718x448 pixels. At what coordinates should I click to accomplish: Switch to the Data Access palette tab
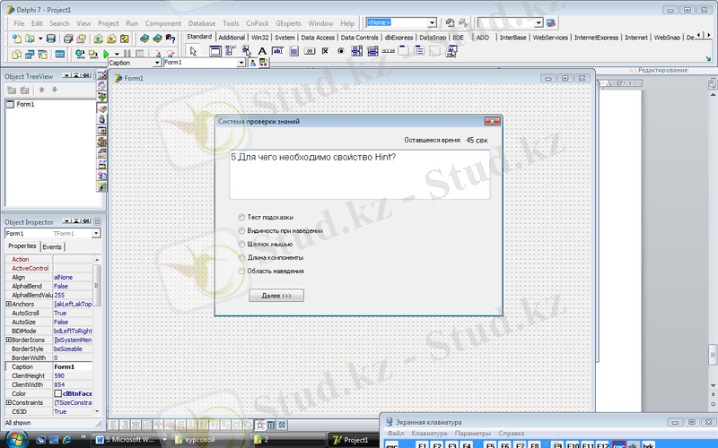coord(318,38)
